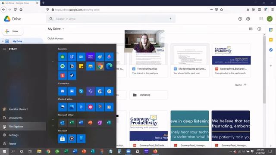276x155 pixels.
Task: Open OneNote tile in Microsoft Office group
Action: [x=100, y=123]
